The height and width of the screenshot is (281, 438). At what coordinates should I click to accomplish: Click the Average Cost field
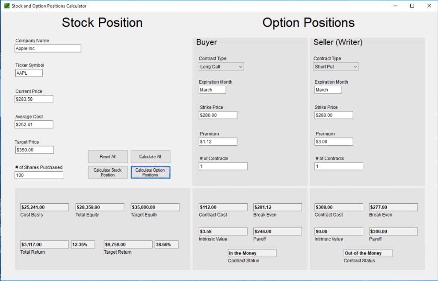(x=34, y=124)
